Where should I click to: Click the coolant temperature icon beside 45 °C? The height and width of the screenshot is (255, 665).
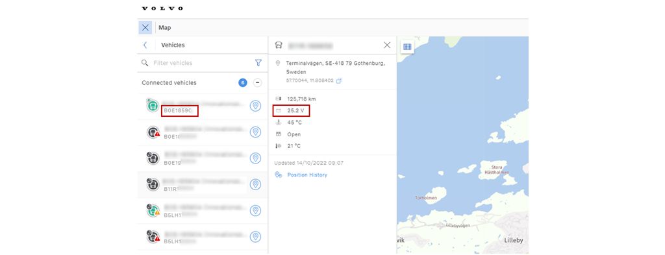point(278,123)
